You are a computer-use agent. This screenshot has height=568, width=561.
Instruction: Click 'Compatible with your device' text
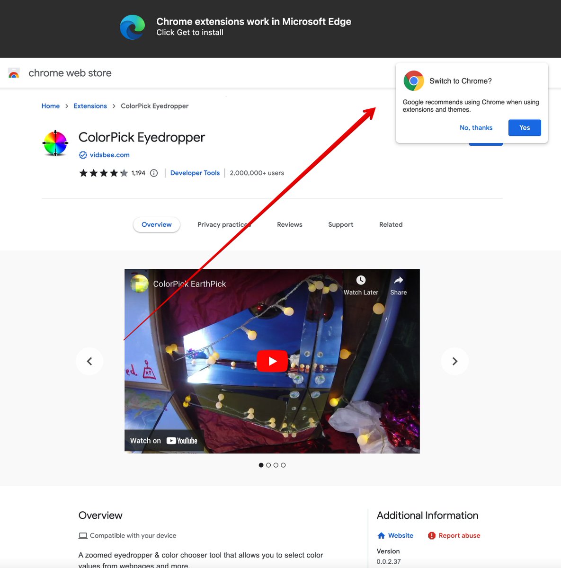tap(133, 536)
